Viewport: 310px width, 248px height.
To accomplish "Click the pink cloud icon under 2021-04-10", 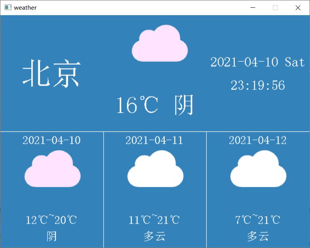I will point(53,169).
